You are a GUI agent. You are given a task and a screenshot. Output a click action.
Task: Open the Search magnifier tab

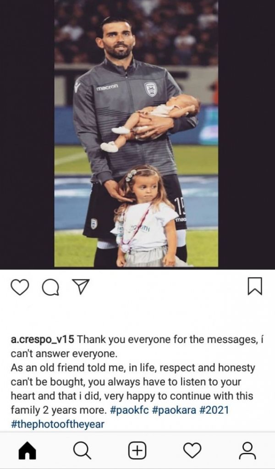[82, 451]
